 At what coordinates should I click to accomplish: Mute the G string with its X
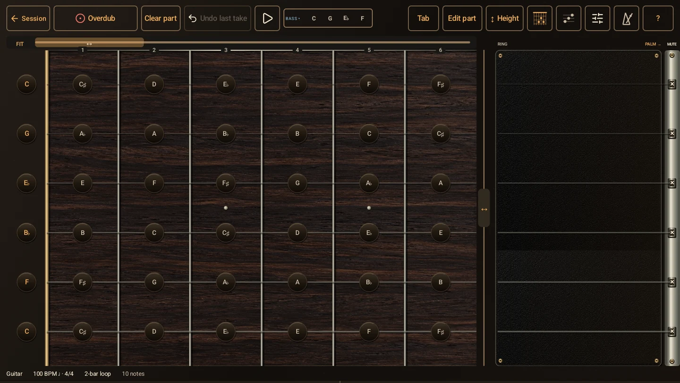click(672, 134)
